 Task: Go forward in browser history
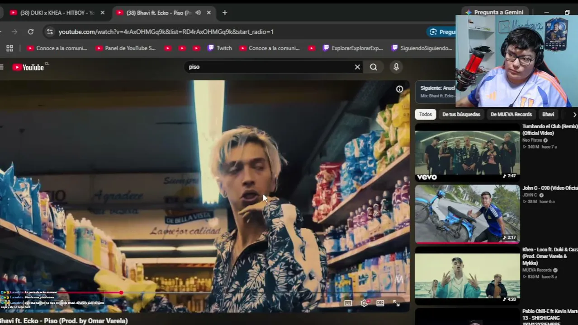coord(14,32)
